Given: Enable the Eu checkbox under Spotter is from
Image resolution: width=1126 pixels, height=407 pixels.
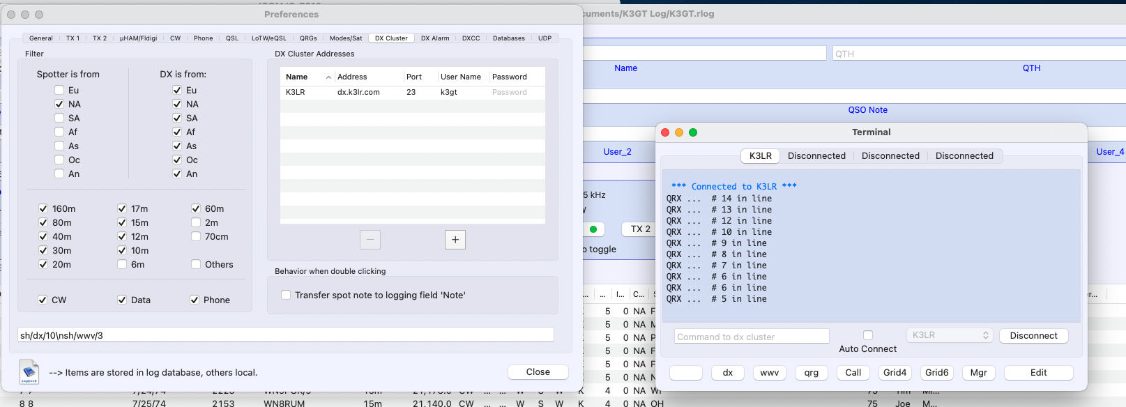Looking at the screenshot, I should [x=59, y=91].
